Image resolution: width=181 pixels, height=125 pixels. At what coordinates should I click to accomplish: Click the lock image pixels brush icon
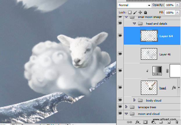point(135,12)
